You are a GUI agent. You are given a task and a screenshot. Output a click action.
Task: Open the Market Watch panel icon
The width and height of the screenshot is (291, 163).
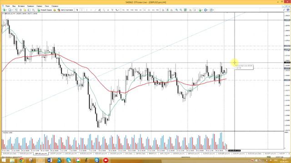[x=16, y=10]
